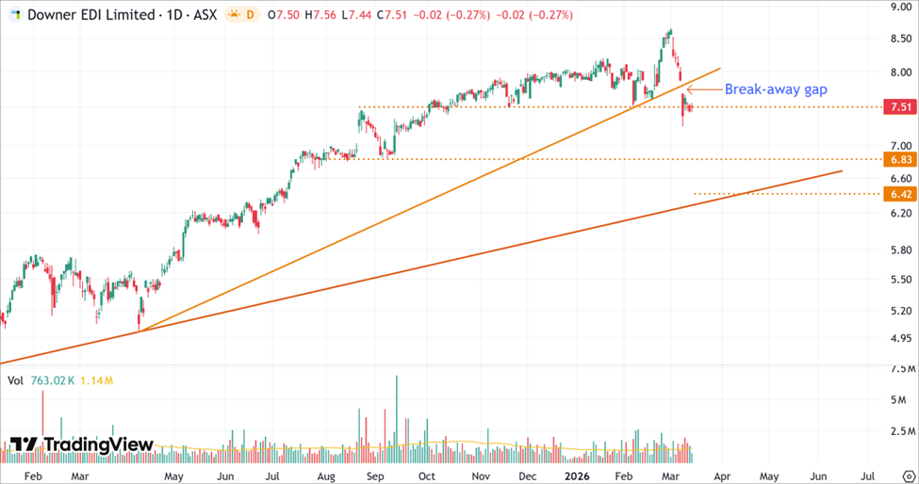Open chart settings gear icon

[908, 476]
